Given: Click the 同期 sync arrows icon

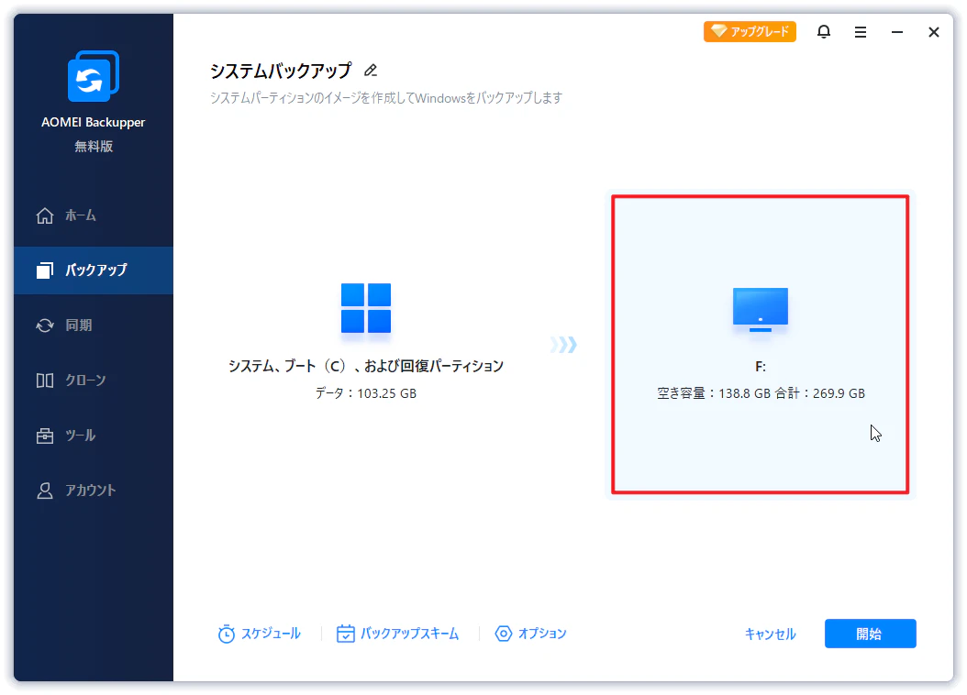Looking at the screenshot, I should click(x=44, y=325).
